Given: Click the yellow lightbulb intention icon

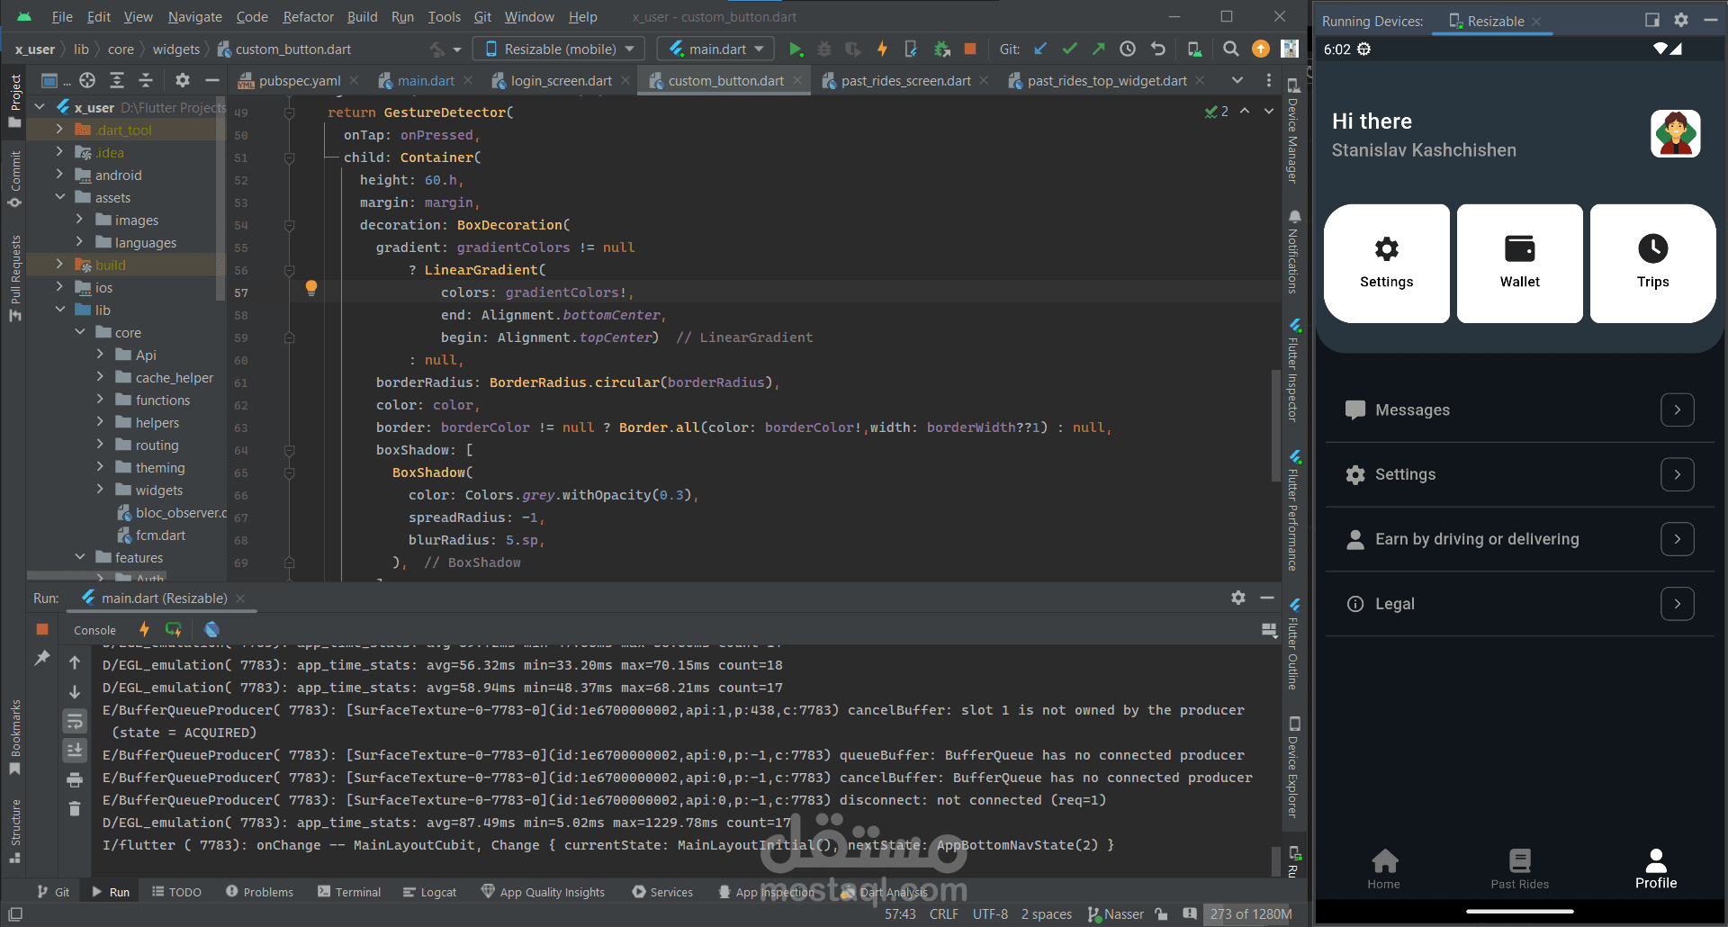Looking at the screenshot, I should pos(311,288).
